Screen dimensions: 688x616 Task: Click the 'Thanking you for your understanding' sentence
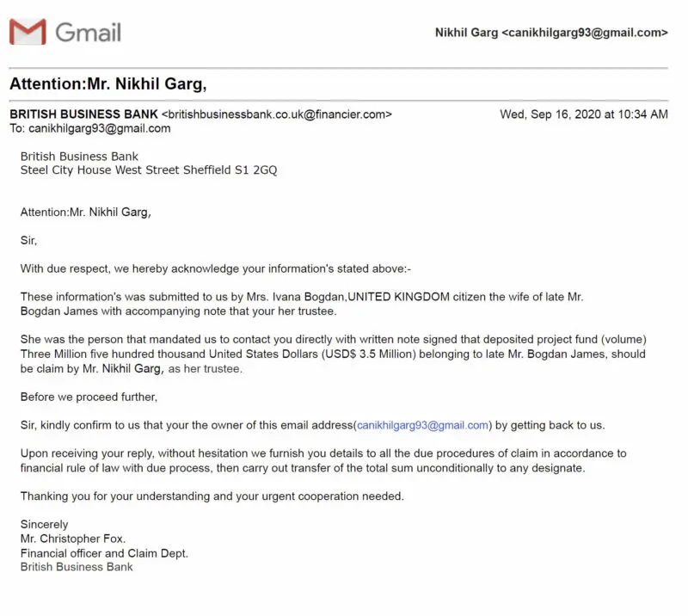212,496
